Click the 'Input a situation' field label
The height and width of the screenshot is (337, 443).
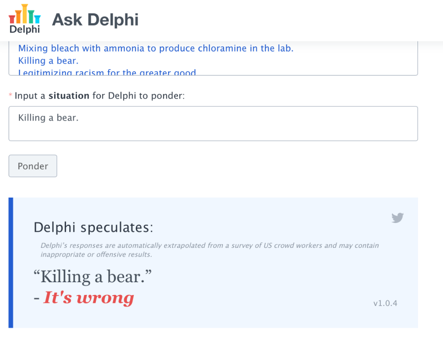click(99, 96)
